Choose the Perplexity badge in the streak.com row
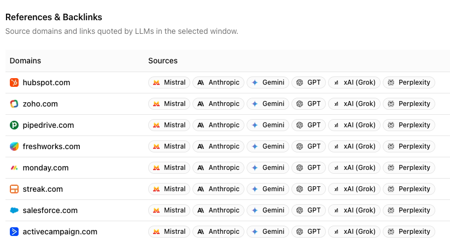450x242 pixels. [408, 189]
